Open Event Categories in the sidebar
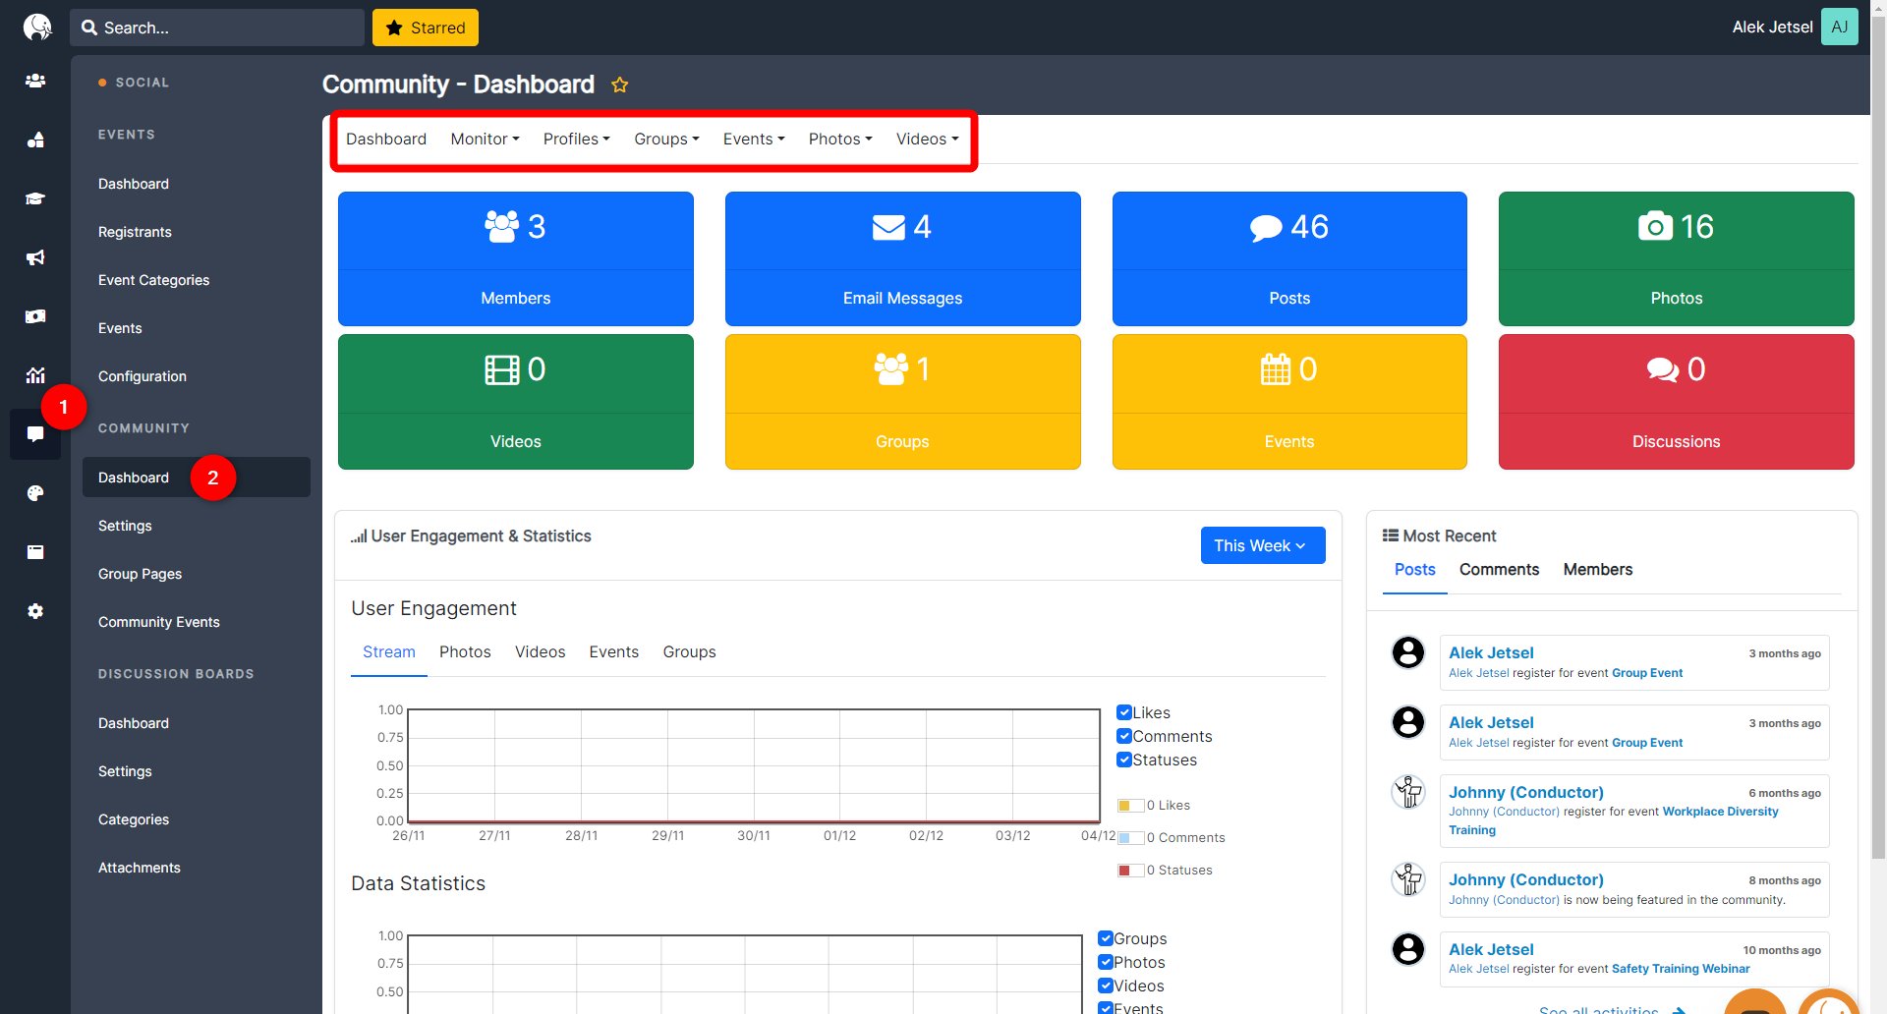The width and height of the screenshot is (1887, 1014). pos(153,280)
